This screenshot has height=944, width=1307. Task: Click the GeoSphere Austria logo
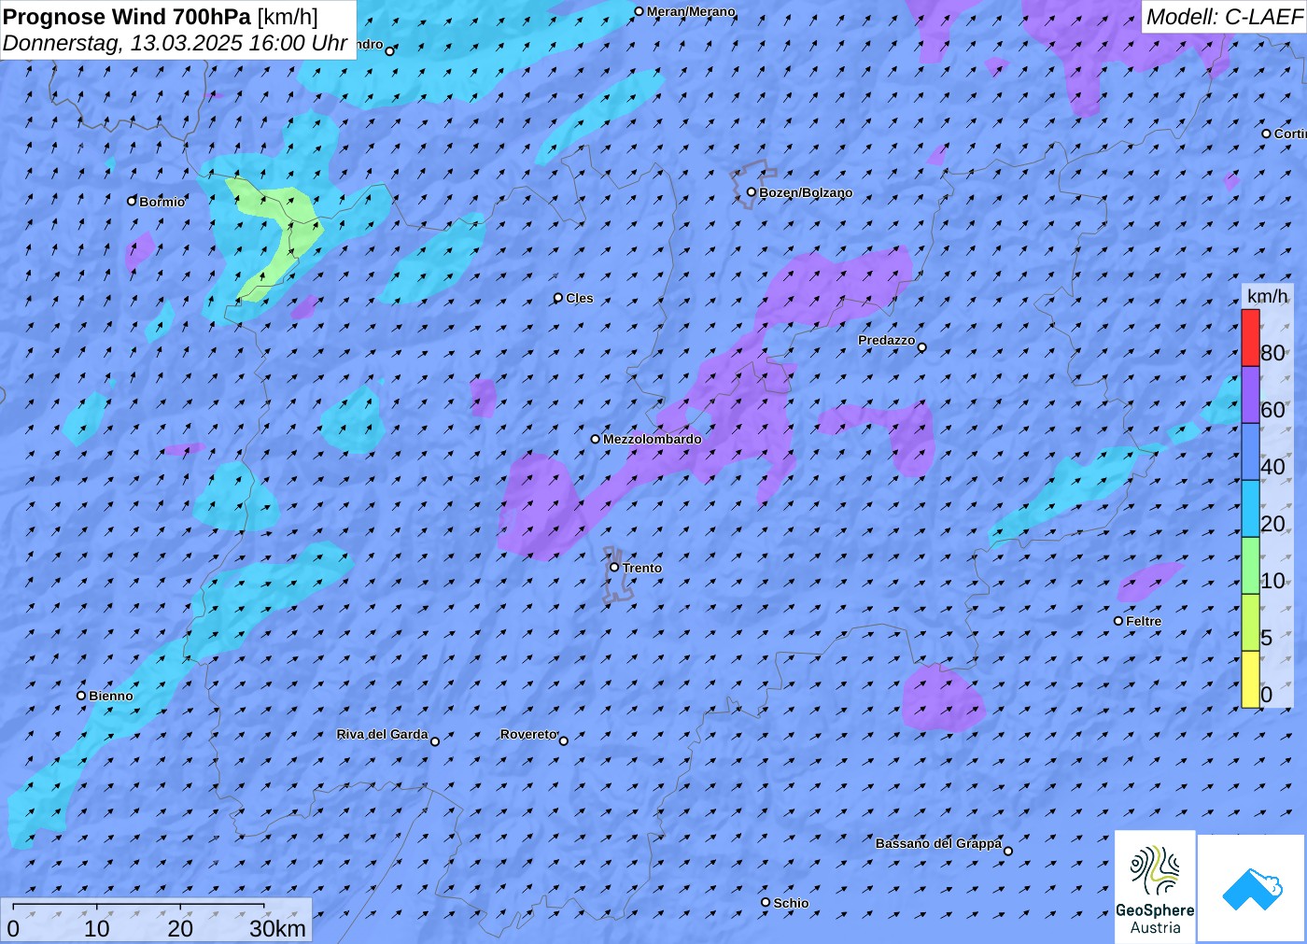pos(1155,886)
